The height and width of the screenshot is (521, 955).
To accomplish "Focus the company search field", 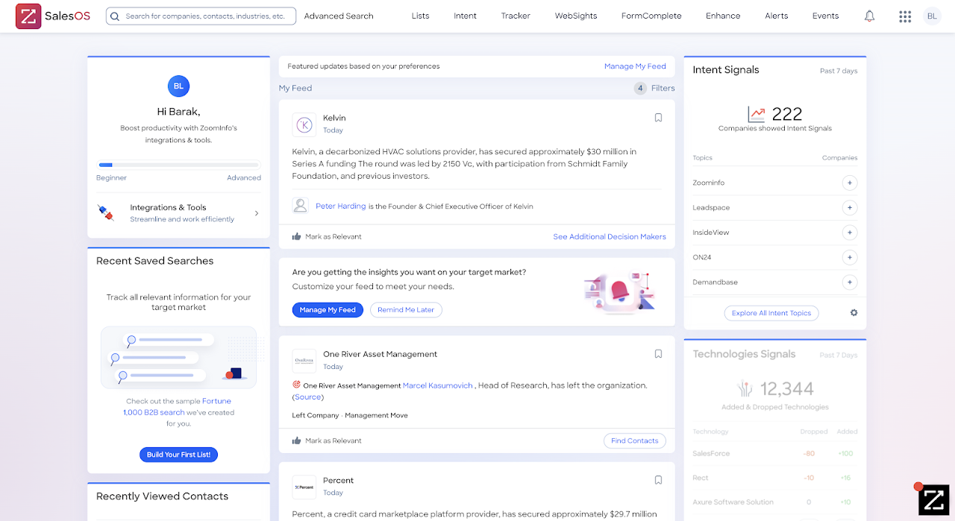I will coord(201,16).
